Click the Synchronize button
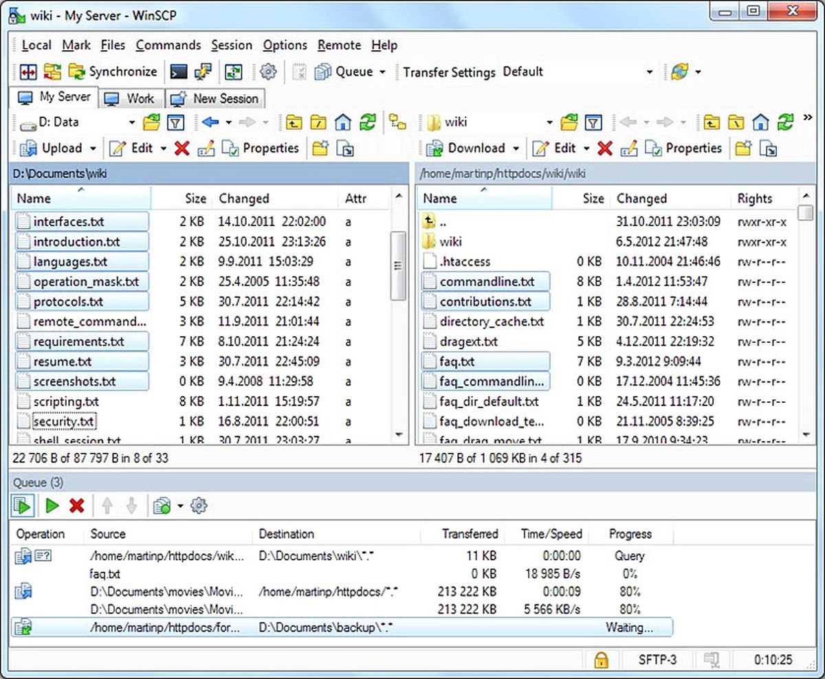The height and width of the screenshot is (679, 825). [113, 71]
